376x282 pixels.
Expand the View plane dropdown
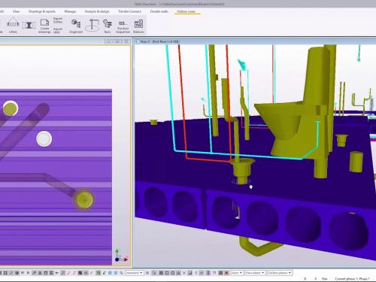[255, 273]
